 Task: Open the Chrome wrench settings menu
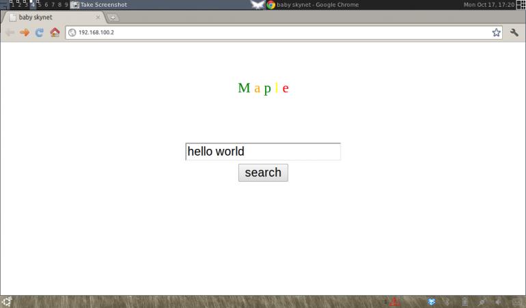pos(514,32)
